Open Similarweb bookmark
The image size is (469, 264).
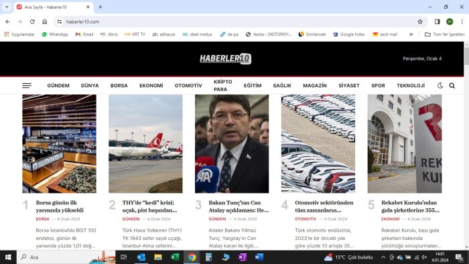[312, 34]
